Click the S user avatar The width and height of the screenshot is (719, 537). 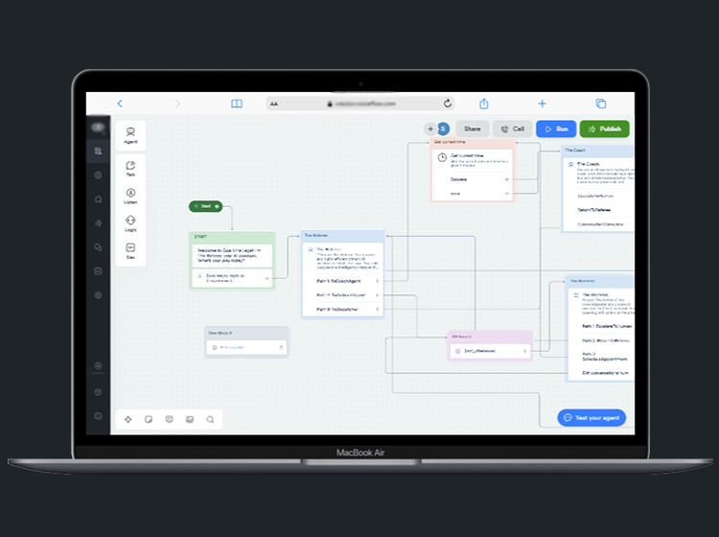444,128
